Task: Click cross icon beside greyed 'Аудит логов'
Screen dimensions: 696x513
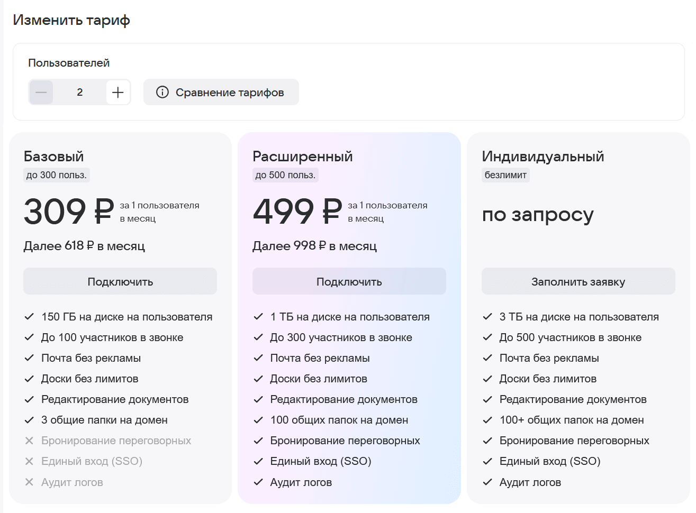Action: coord(29,482)
